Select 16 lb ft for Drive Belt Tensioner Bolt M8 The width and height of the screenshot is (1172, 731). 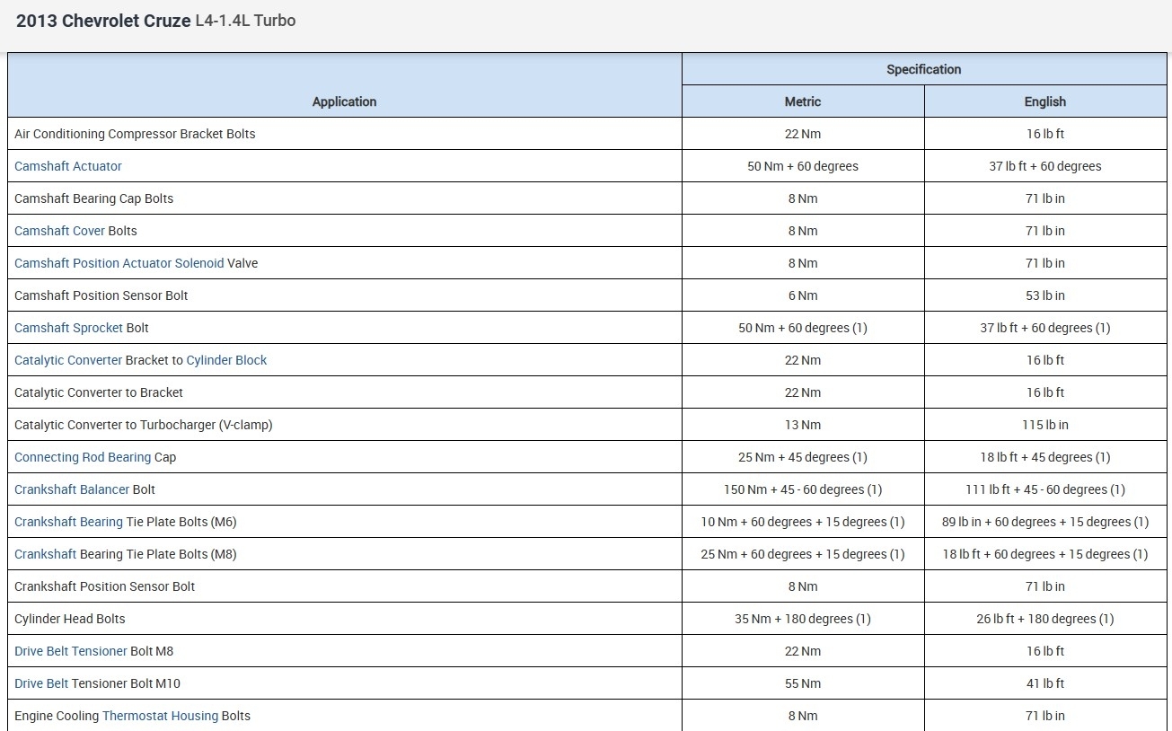[x=1045, y=651]
